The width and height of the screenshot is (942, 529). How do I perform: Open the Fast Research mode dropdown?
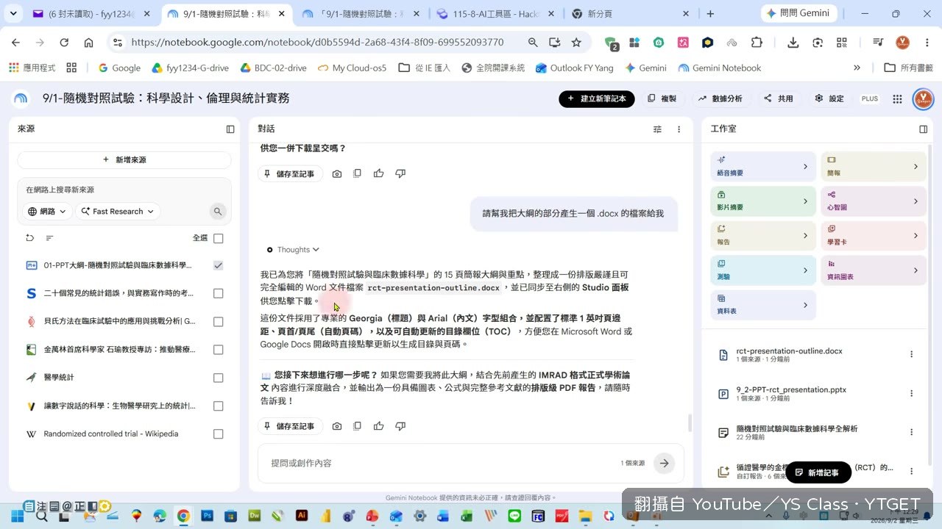click(118, 212)
